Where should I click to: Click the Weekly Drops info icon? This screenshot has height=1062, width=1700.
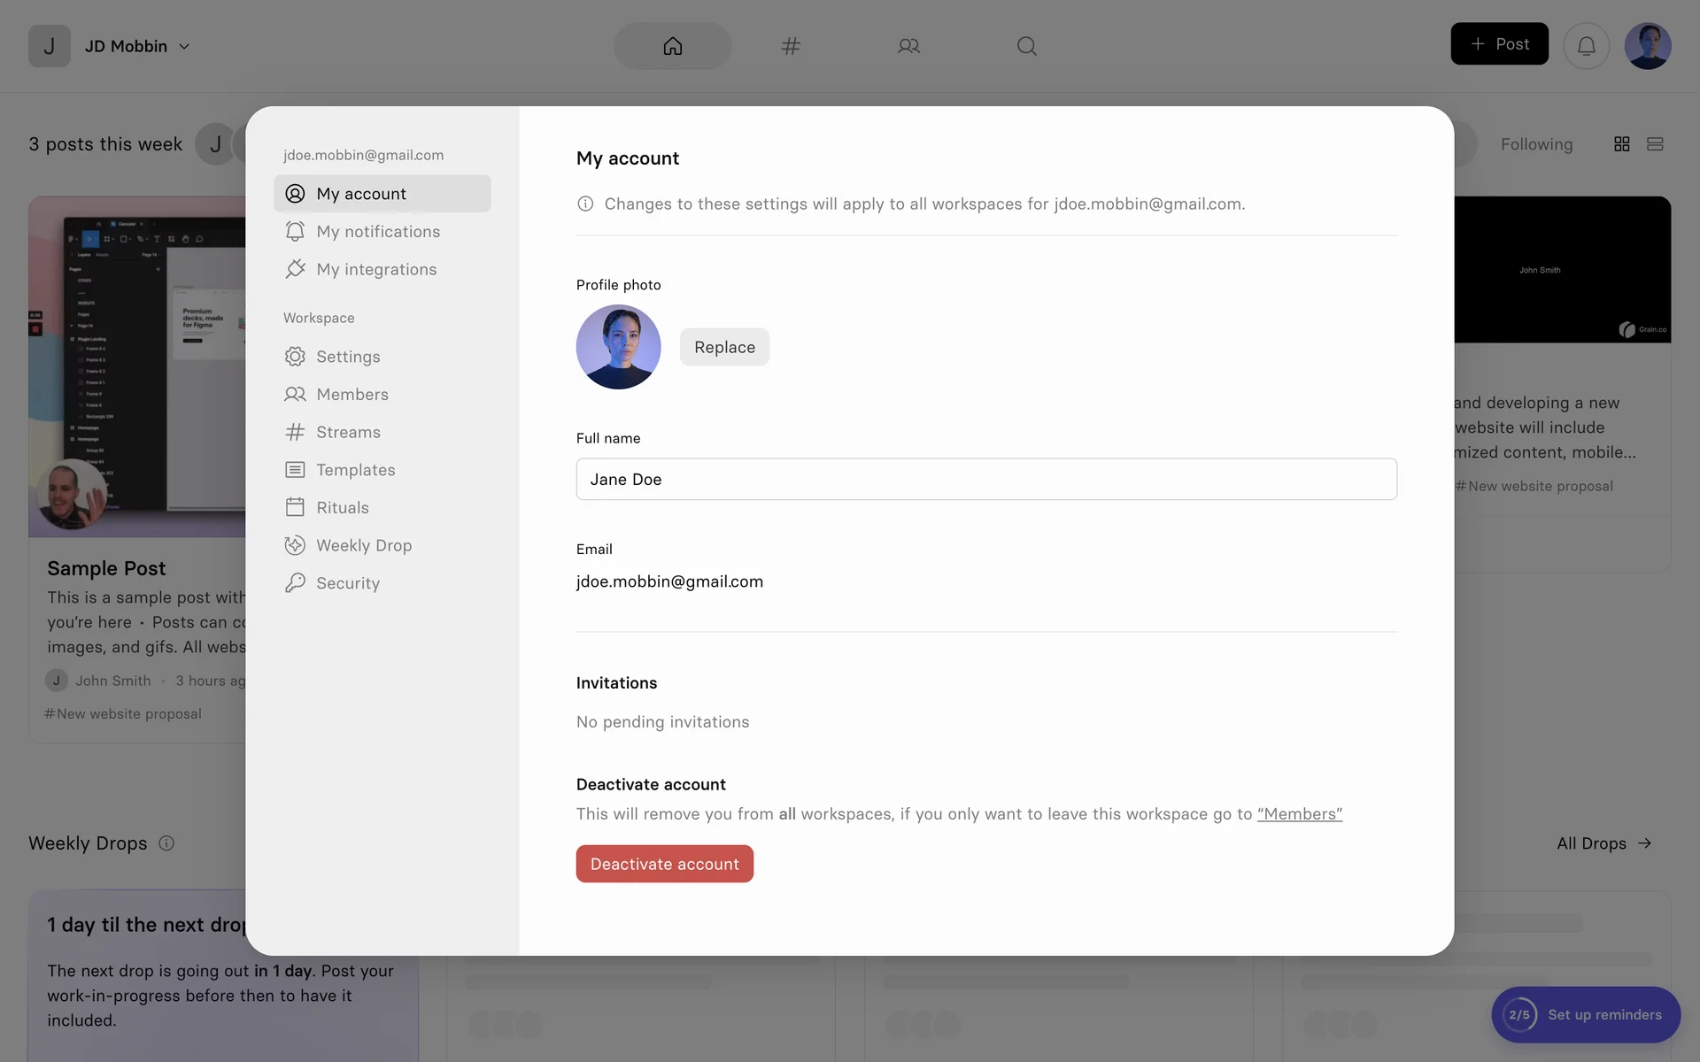coord(166,843)
